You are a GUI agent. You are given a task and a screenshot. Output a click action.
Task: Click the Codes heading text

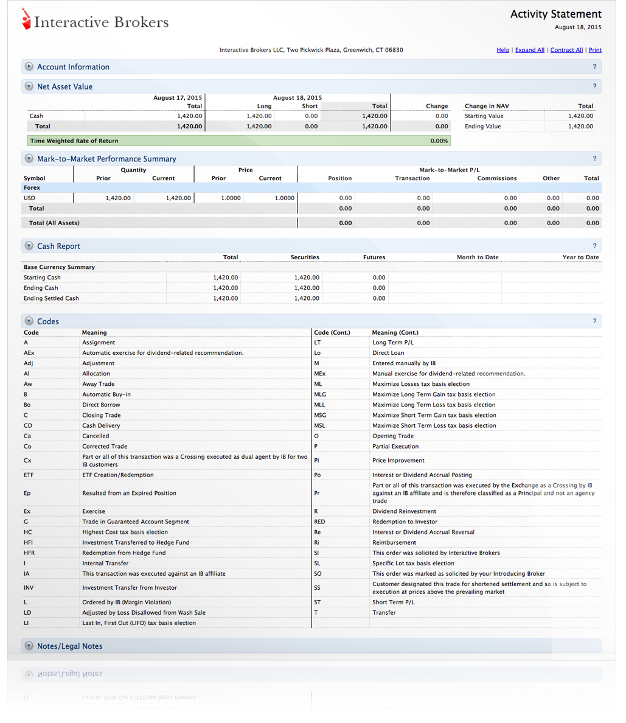(48, 321)
